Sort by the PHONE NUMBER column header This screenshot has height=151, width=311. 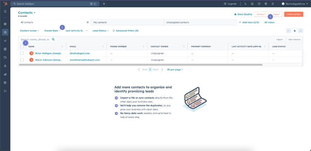[127, 46]
